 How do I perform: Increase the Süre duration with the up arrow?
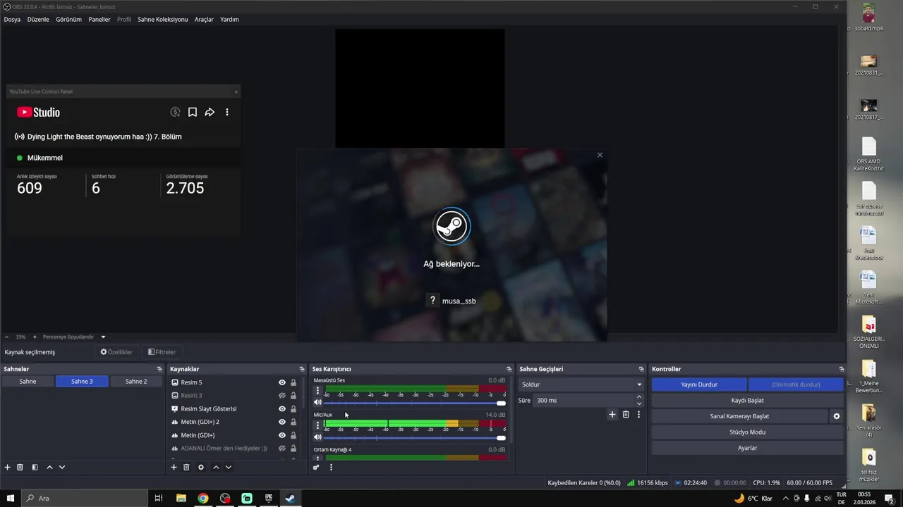pyautogui.click(x=639, y=396)
